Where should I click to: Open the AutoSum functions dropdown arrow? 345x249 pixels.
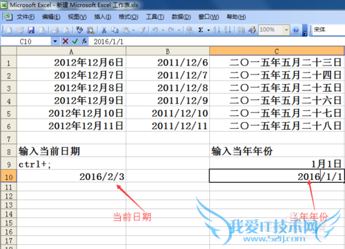coord(208,30)
